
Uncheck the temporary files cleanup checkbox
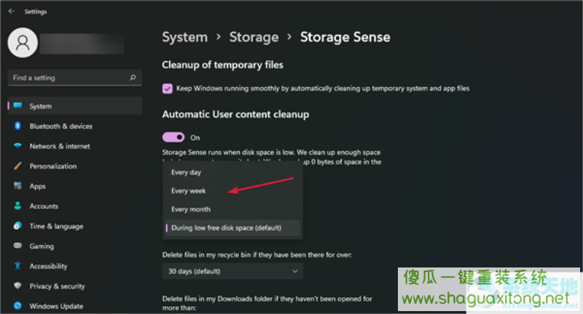tap(168, 89)
